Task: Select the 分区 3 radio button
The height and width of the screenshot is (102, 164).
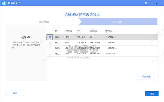Action: [50, 54]
